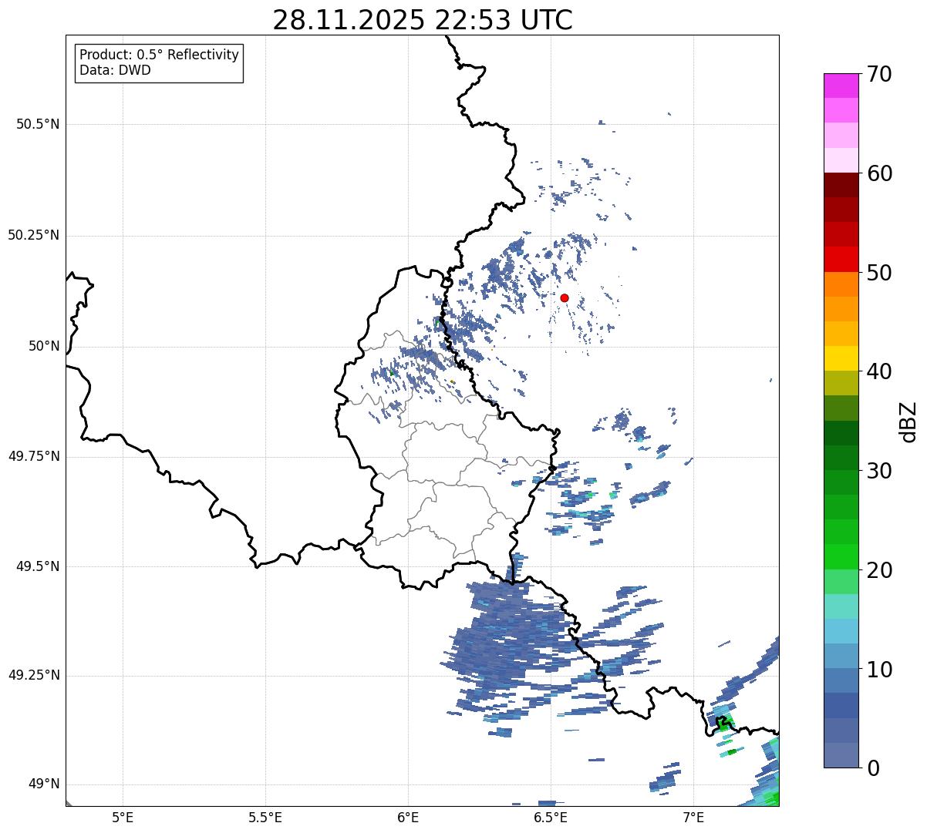Click the colorbar tick label 30
This screenshot has width=927, height=833.
pyautogui.click(x=880, y=471)
